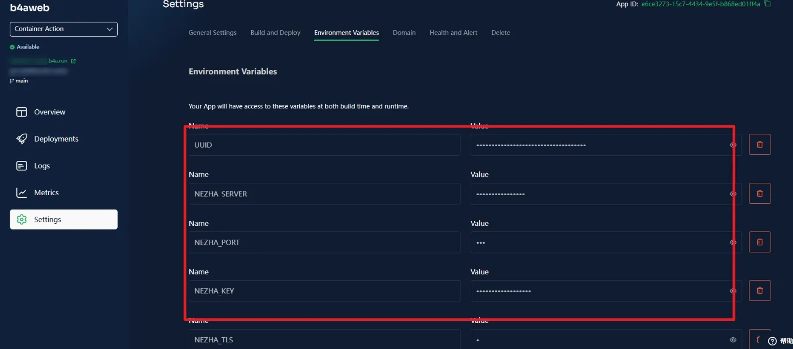This screenshot has height=349, width=793.
Task: Toggle visibility of NEZHA_PORT value
Action: (733, 242)
